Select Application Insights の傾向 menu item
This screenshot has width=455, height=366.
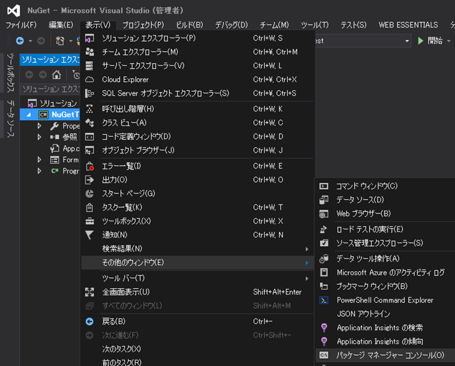click(386, 342)
